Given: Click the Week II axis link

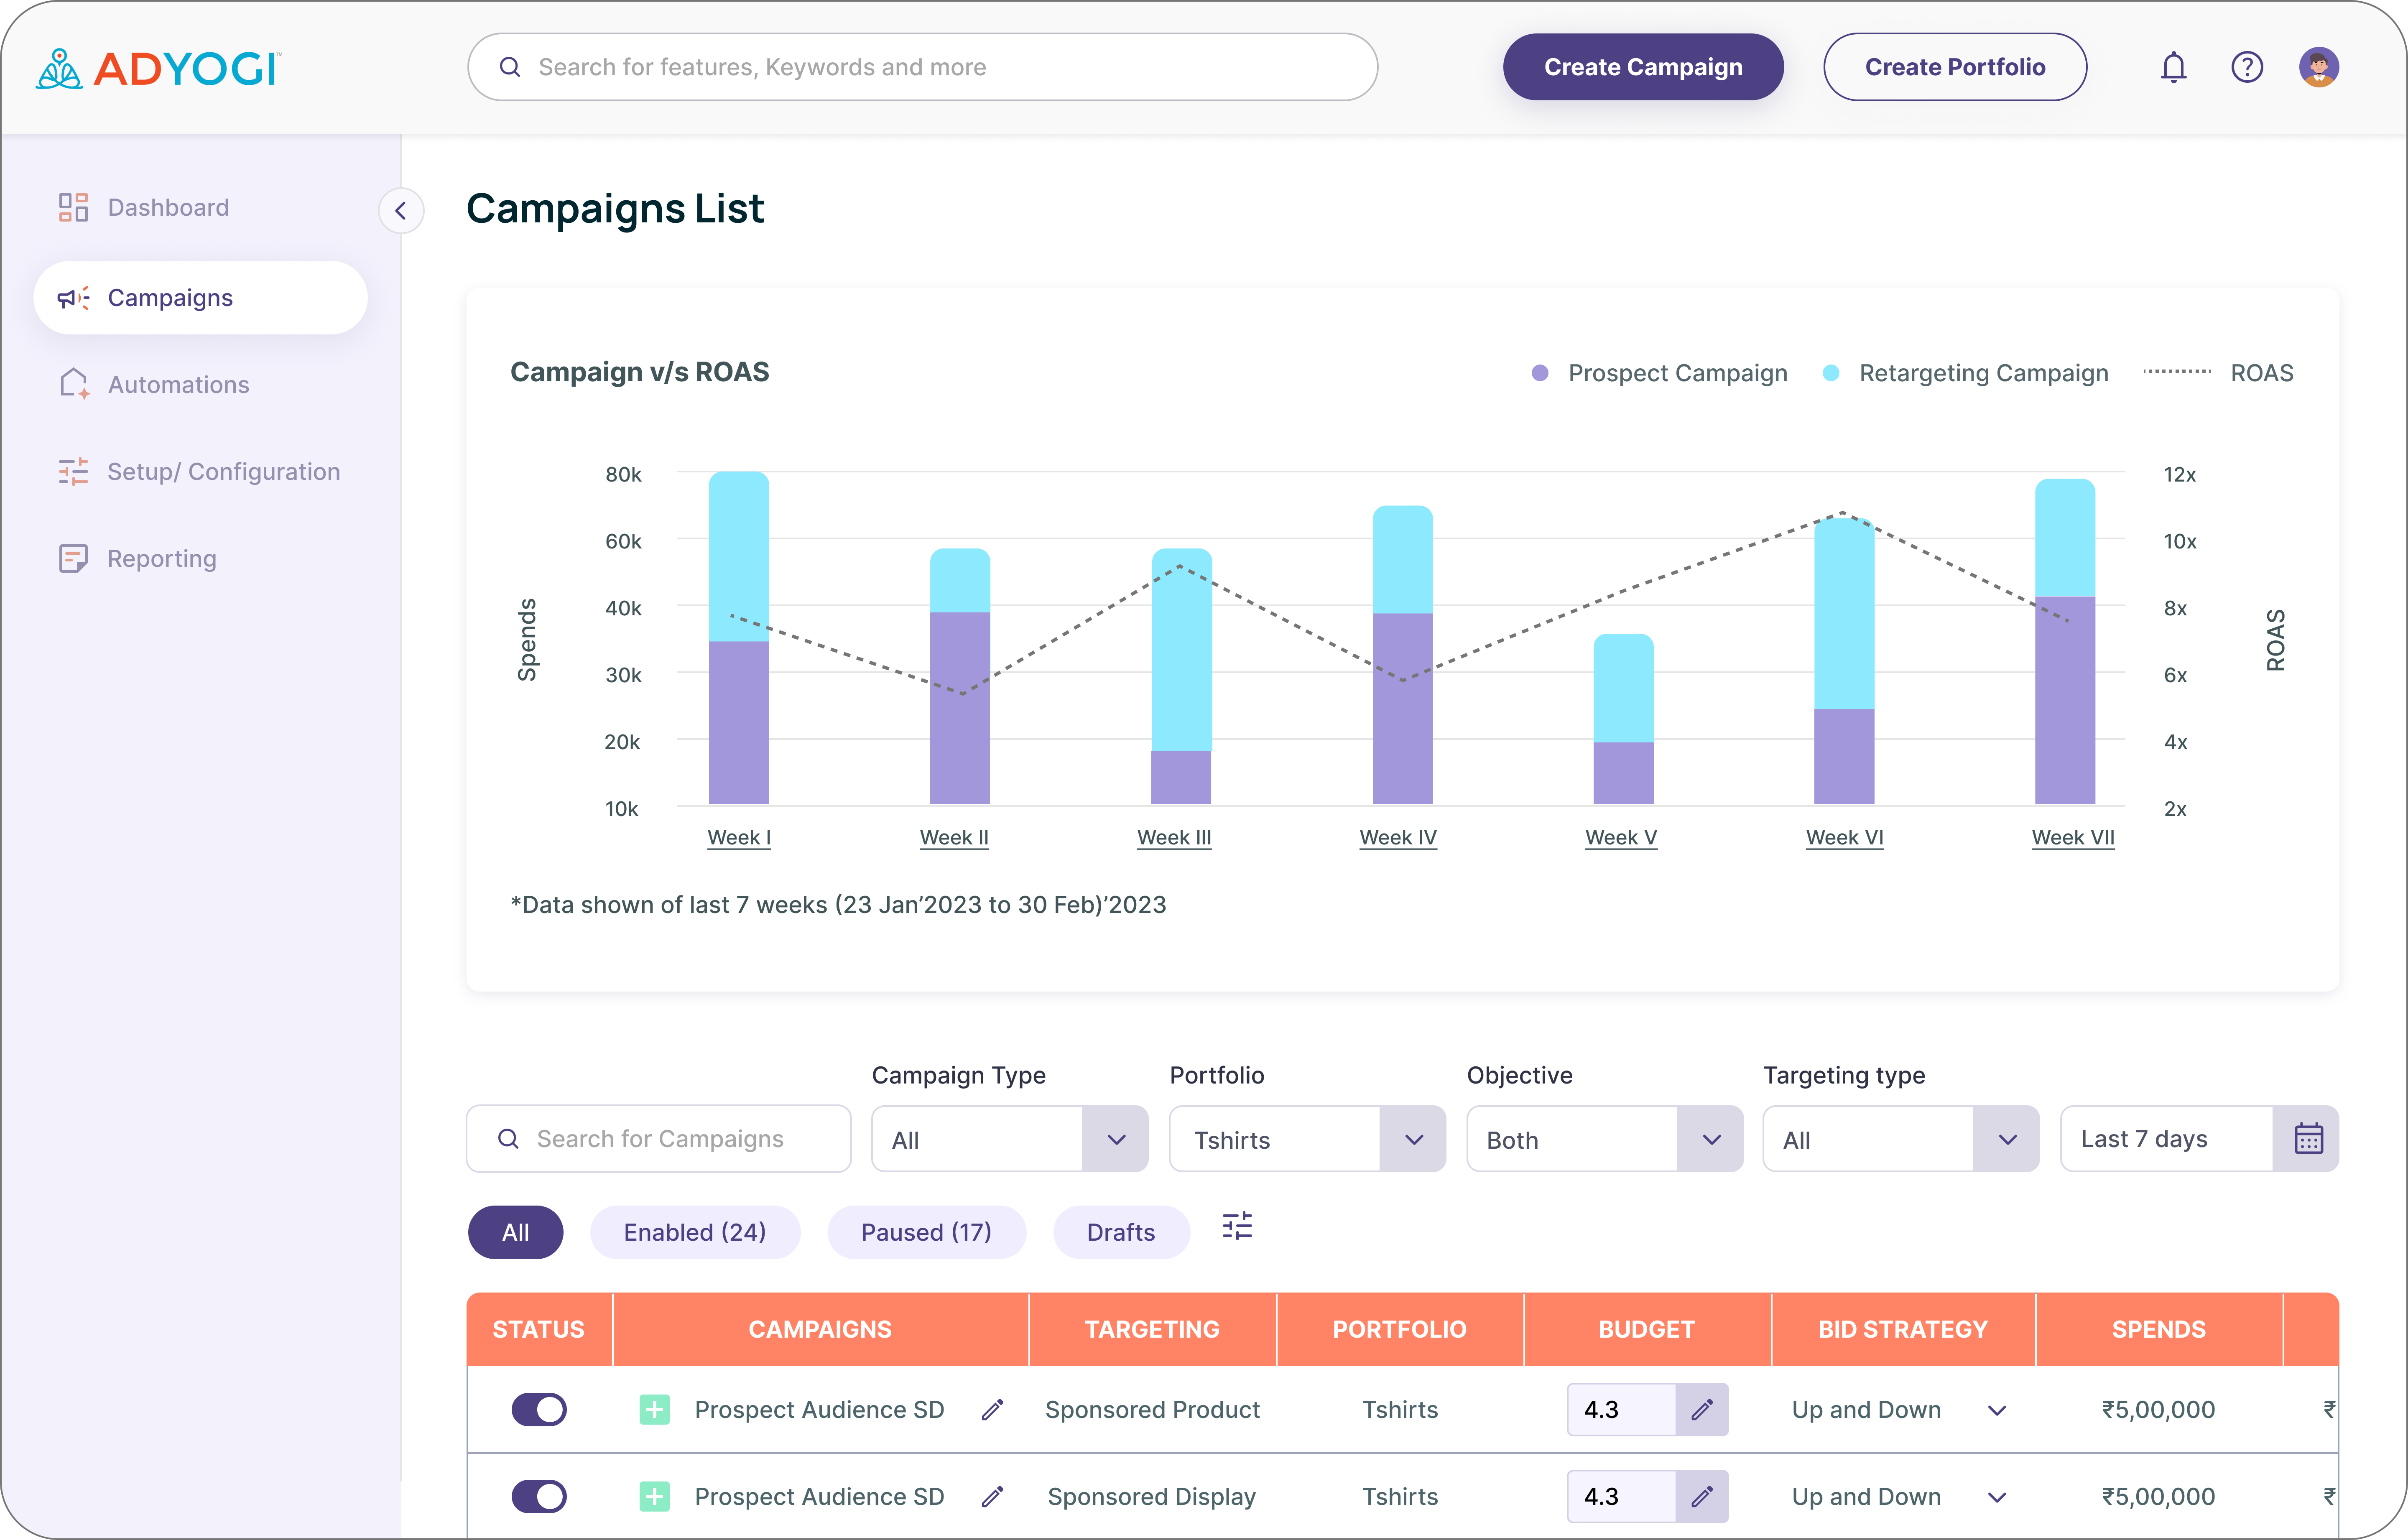Looking at the screenshot, I should pyautogui.click(x=954, y=838).
